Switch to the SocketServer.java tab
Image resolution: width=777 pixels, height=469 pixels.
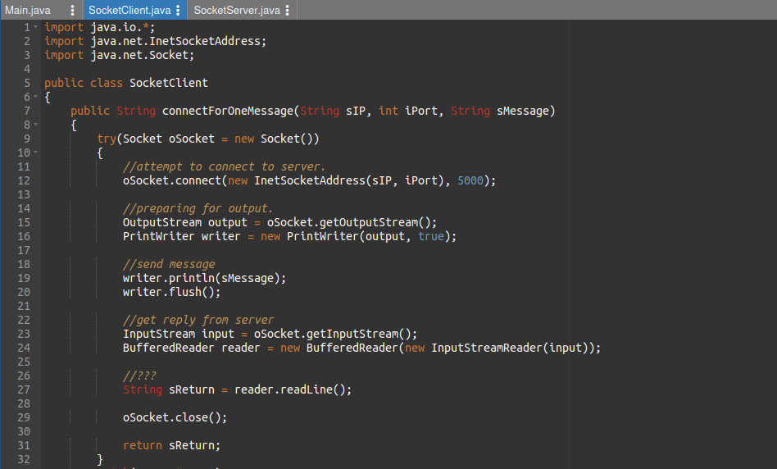click(237, 10)
